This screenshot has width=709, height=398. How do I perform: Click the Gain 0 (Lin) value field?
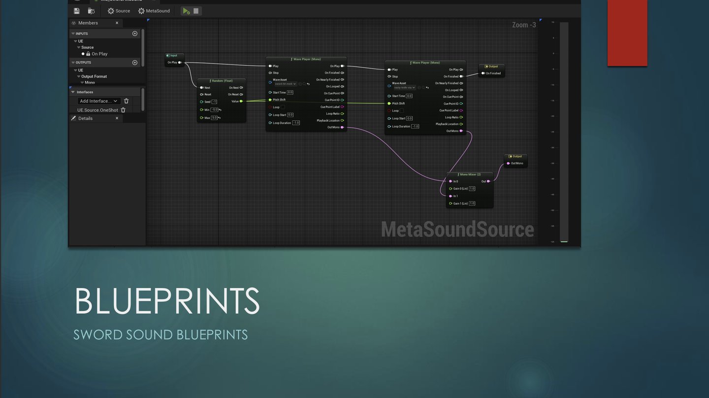click(x=472, y=189)
